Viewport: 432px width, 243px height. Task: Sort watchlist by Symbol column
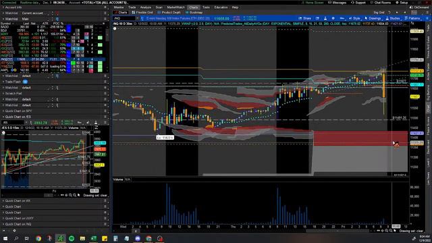click(6, 24)
